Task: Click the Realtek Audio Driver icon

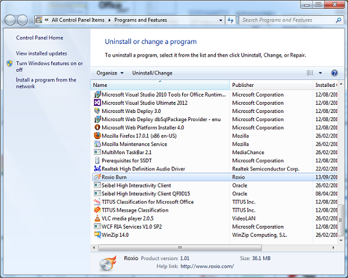Action: tap(97, 169)
